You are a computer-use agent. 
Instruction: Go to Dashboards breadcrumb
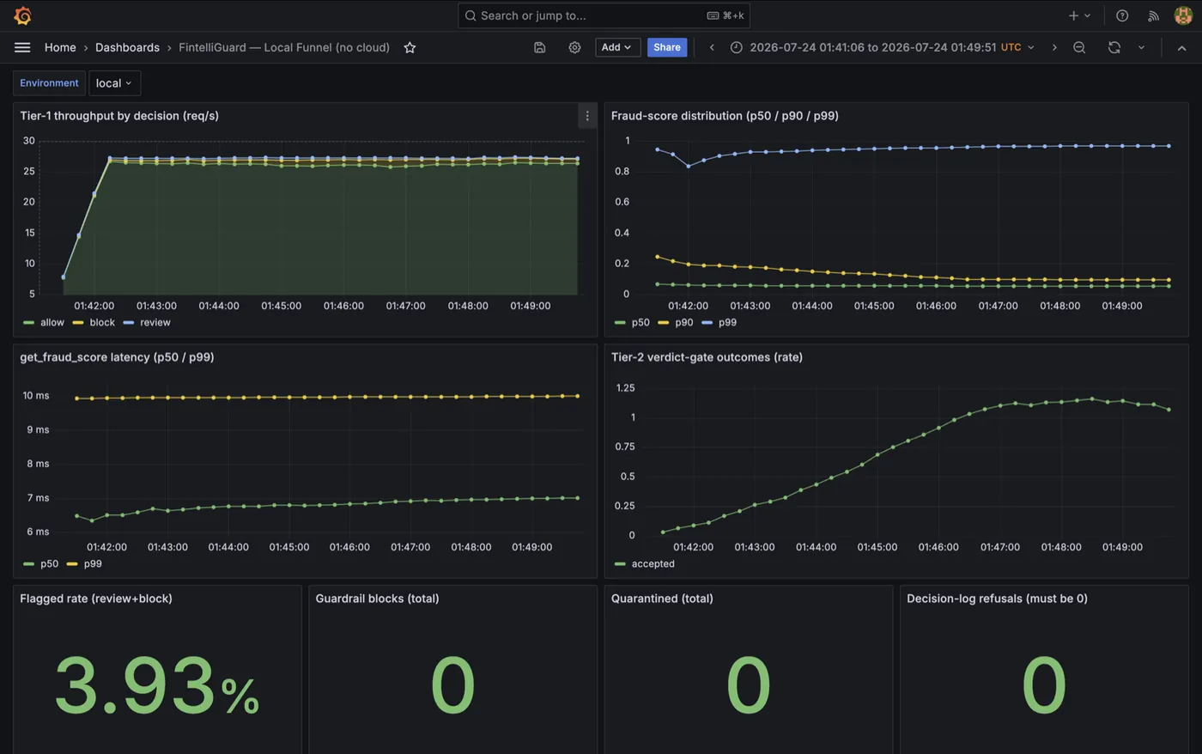[127, 47]
